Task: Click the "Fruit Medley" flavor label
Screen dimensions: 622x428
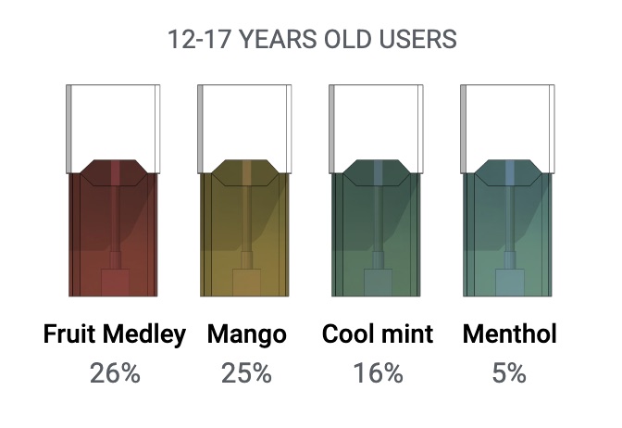Action: (x=115, y=334)
